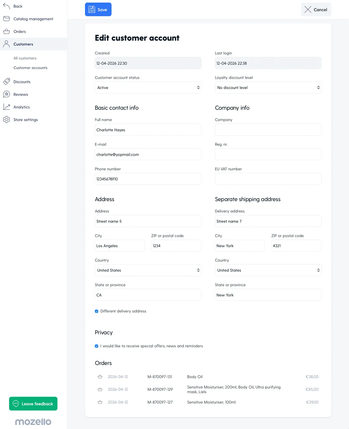Open Catalog management folder icon
The width and height of the screenshot is (349, 429).
tap(6, 19)
